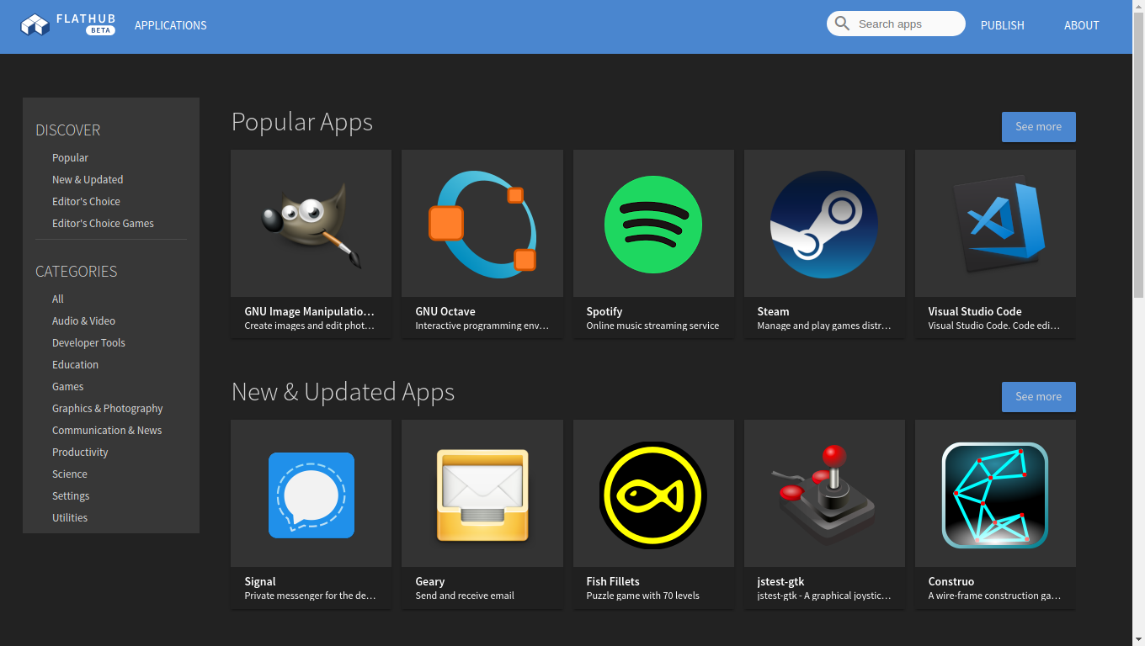1145x646 pixels.
Task: Open the Steam app icon
Action: [824, 224]
